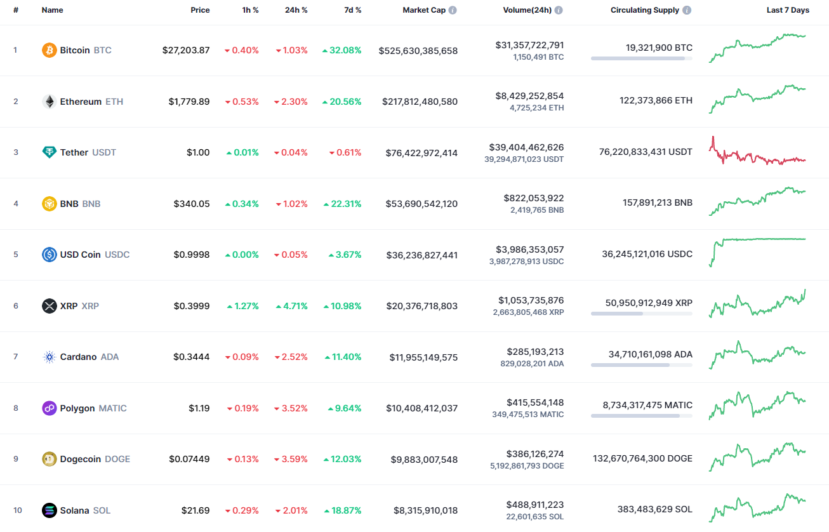This screenshot has height=532, width=829.
Task: Click the Last 7 Days column header
Action: point(788,10)
